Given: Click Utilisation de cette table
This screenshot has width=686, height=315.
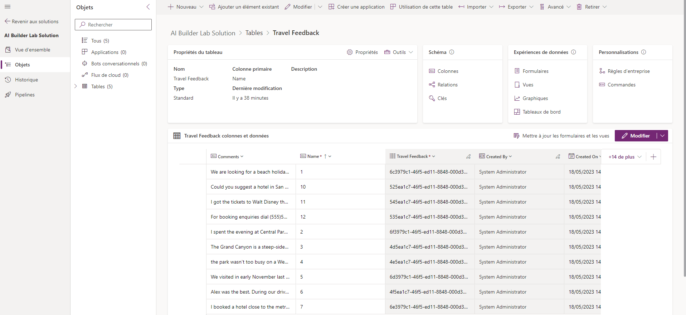Looking at the screenshot, I should coord(422,7).
